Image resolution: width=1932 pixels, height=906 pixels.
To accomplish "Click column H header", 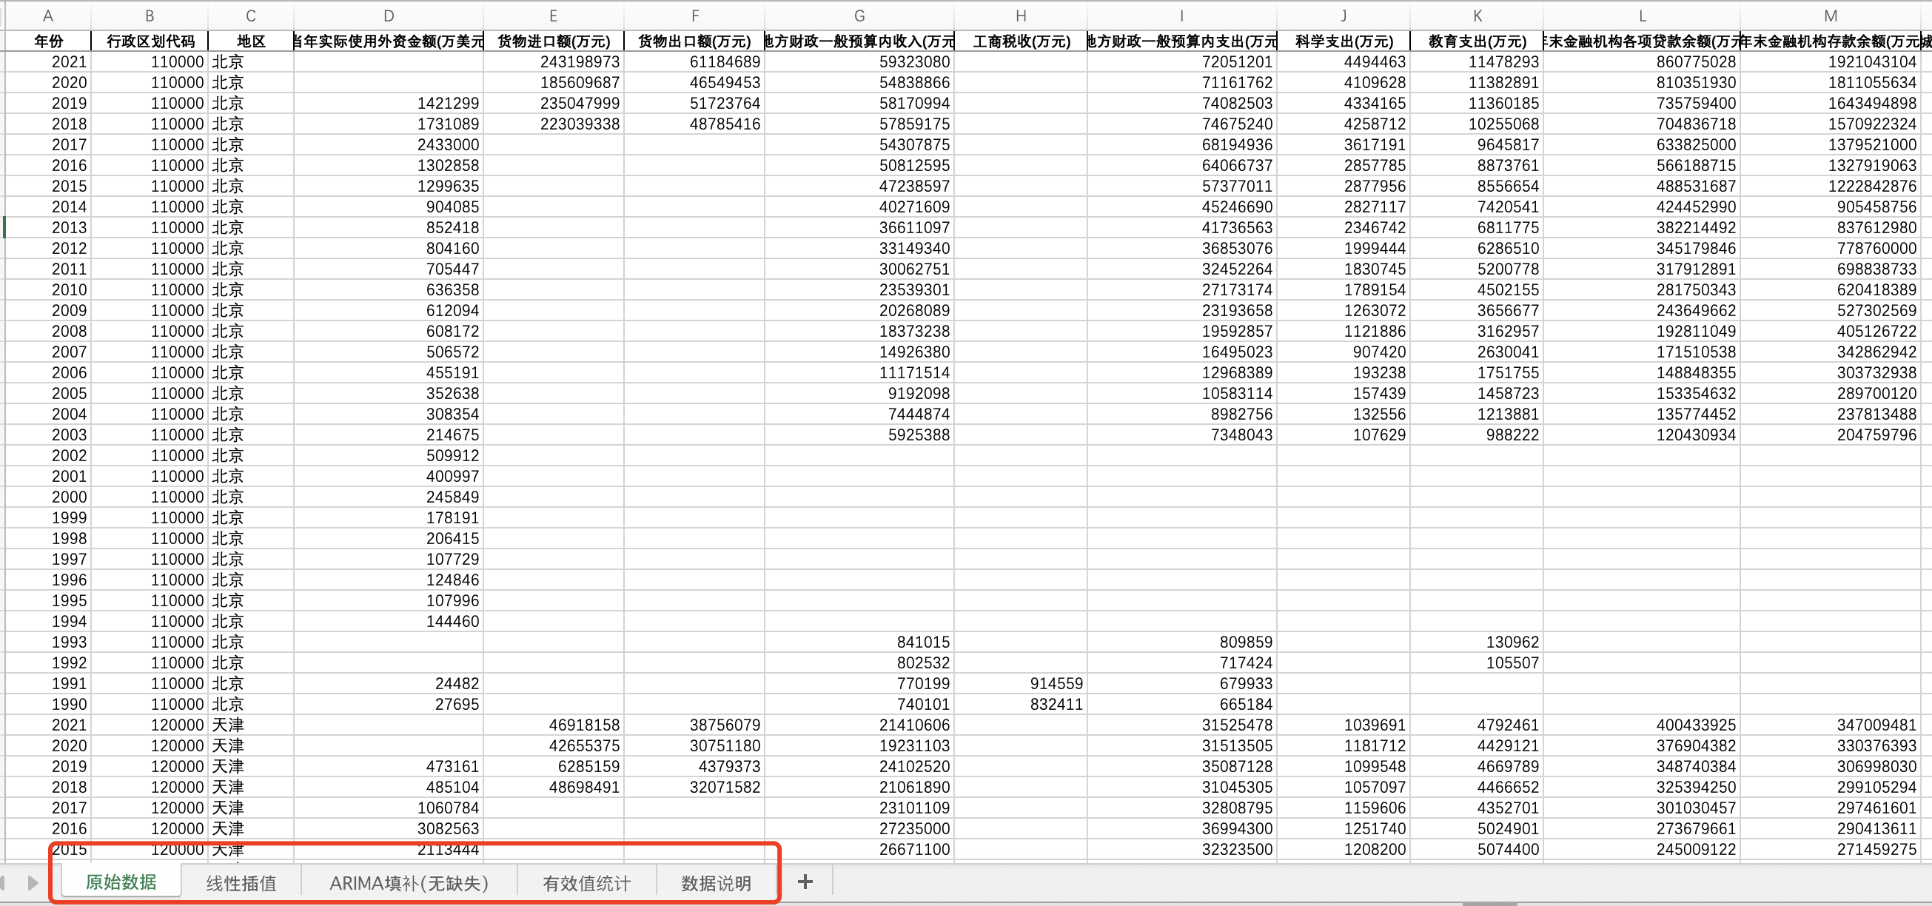I will click(1021, 16).
